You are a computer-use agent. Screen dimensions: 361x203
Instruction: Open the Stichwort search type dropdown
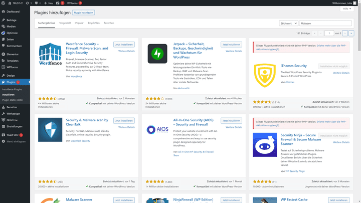coord(289,23)
